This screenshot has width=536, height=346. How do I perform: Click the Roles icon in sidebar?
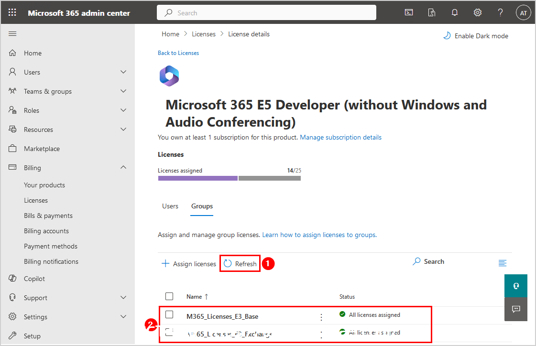coord(12,110)
